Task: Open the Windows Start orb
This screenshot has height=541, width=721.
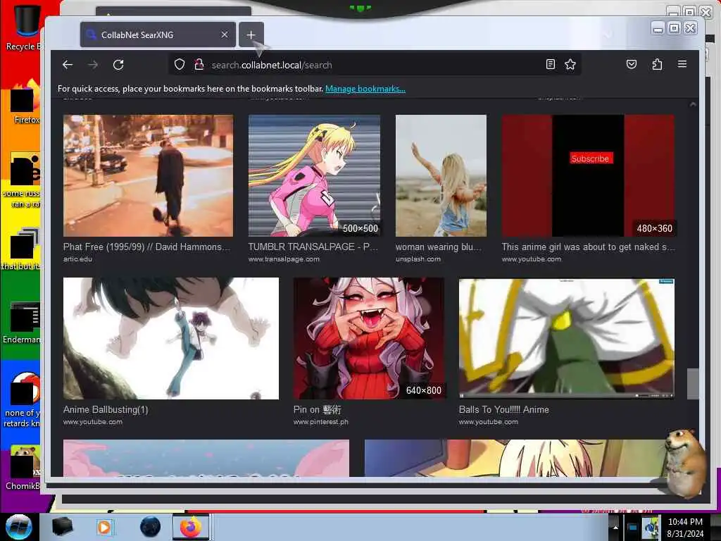Action: 18,527
